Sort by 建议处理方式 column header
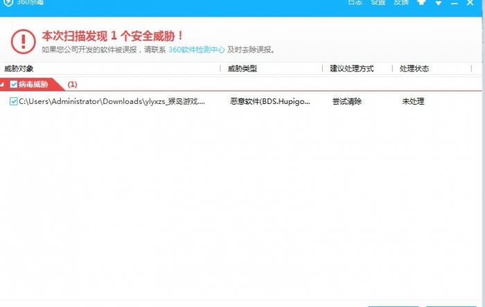Screen dimensions: 485x307 (x=352, y=69)
